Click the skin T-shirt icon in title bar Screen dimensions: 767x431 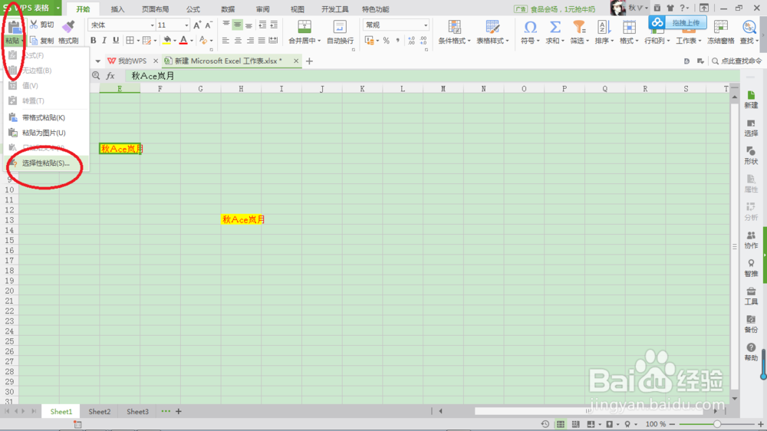(x=670, y=8)
